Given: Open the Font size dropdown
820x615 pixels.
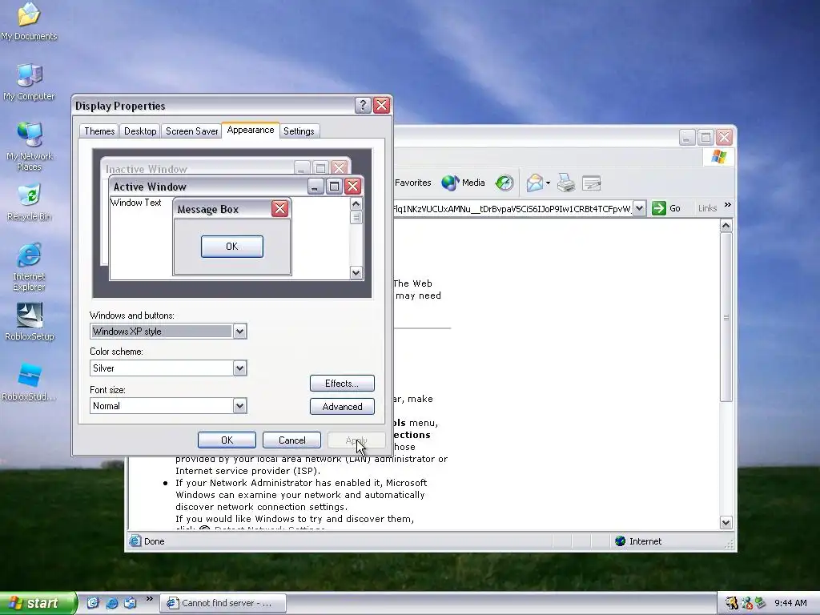Looking at the screenshot, I should 239,406.
